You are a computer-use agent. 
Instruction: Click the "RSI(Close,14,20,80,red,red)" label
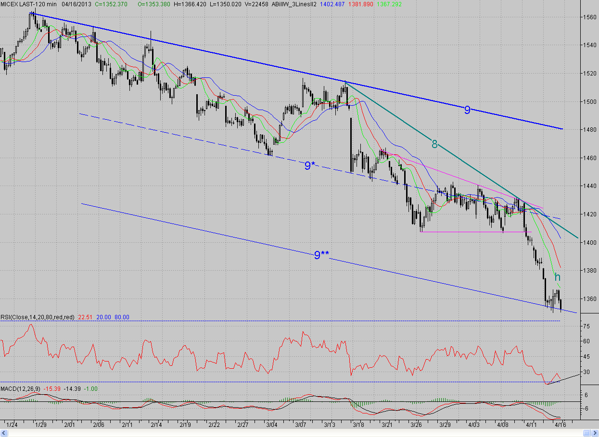coord(37,317)
